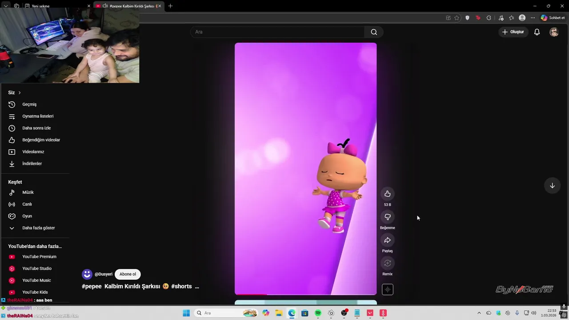Click the Oluştur create button
This screenshot has height=320, width=569.
513,32
